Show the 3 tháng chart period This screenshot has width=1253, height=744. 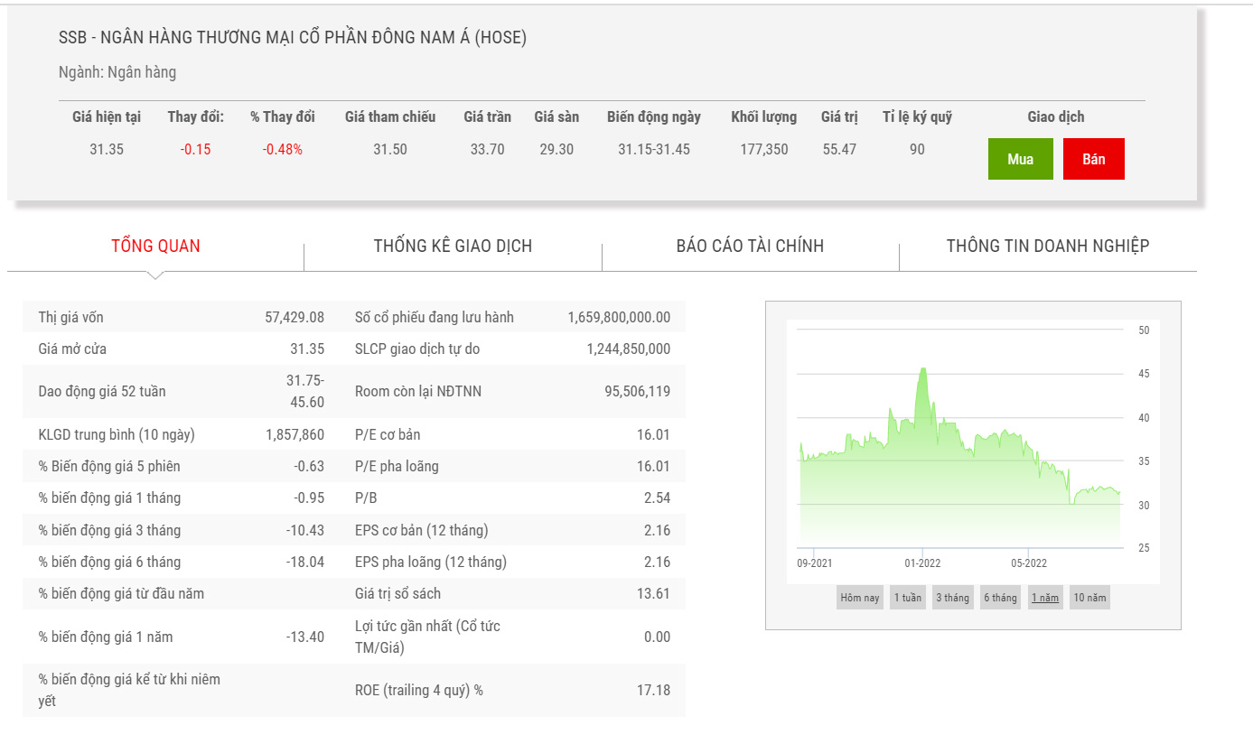pyautogui.click(x=952, y=598)
